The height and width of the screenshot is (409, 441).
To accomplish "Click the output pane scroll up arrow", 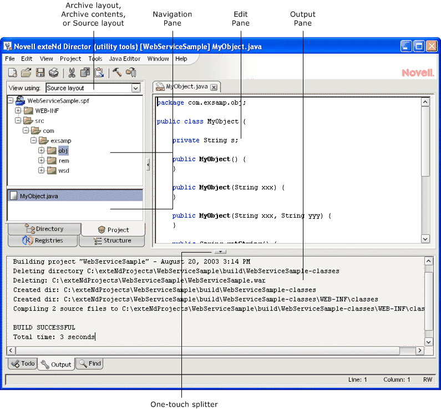I will pyautogui.click(x=428, y=261).
